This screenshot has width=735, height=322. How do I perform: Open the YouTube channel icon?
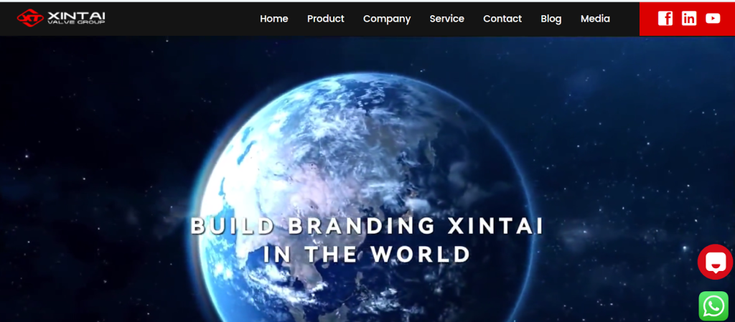click(713, 18)
